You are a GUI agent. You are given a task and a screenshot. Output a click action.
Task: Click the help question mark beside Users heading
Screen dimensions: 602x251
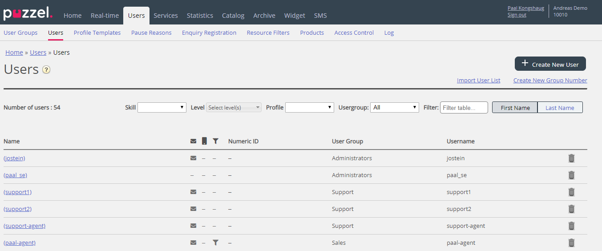46,70
